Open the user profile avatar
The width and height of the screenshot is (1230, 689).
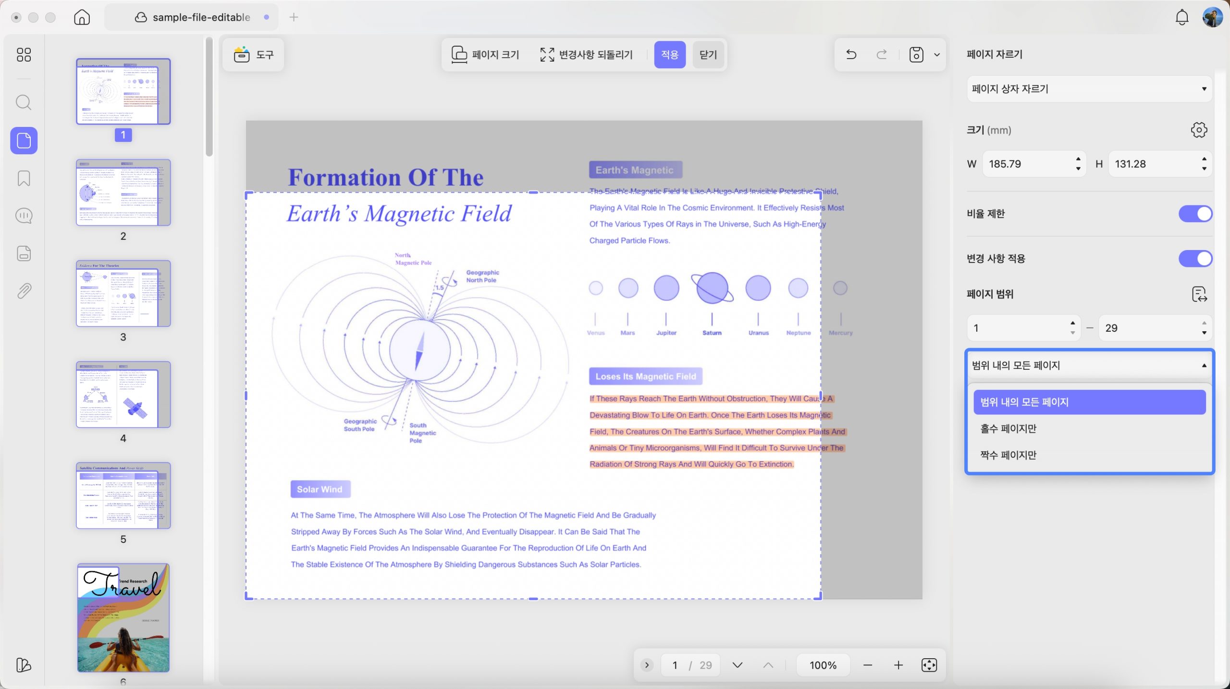[1213, 17]
